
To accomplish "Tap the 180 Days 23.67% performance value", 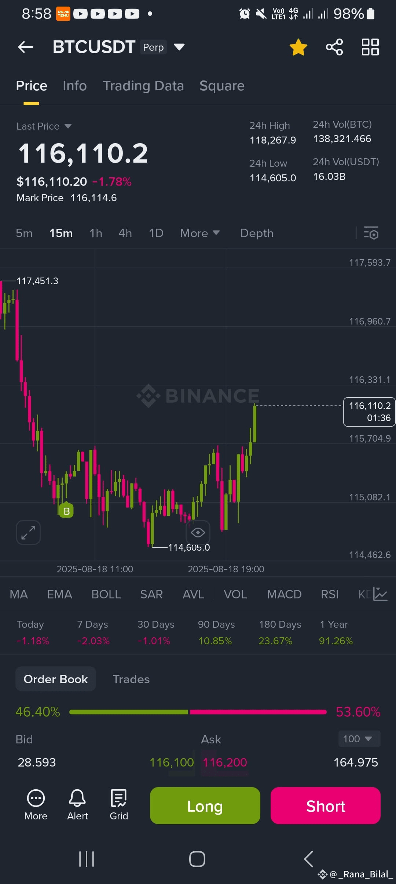I will point(275,641).
